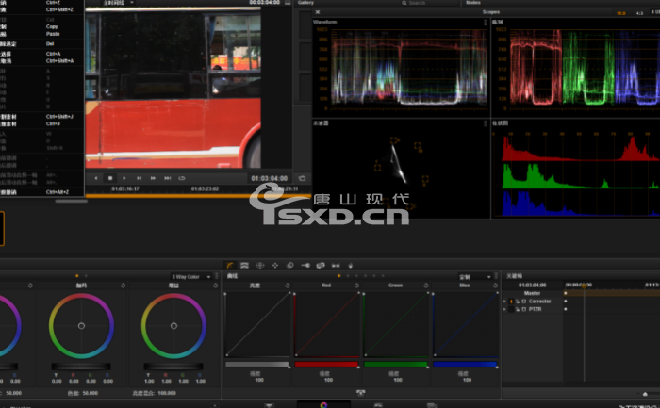
Task: Click the Blue intensity slider bar
Action: tap(465, 365)
